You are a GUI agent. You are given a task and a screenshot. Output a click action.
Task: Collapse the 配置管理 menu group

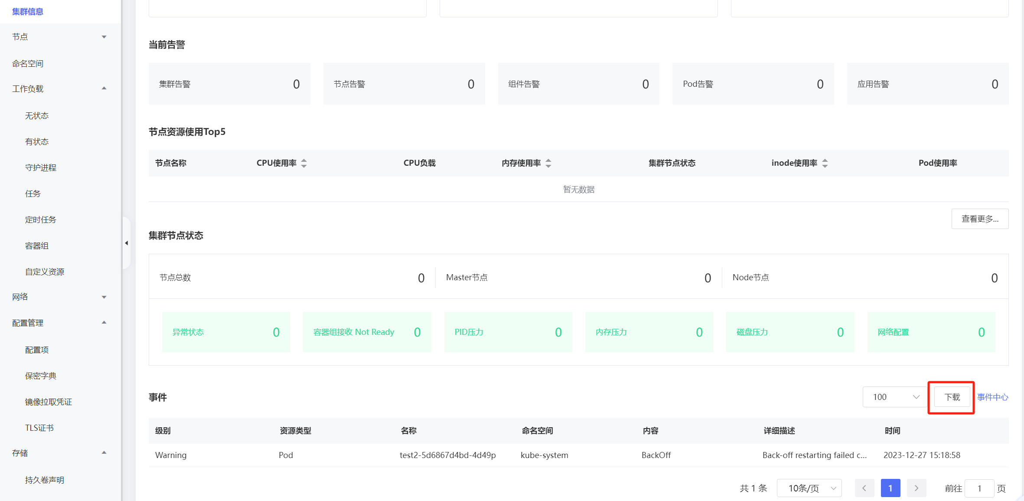60,323
